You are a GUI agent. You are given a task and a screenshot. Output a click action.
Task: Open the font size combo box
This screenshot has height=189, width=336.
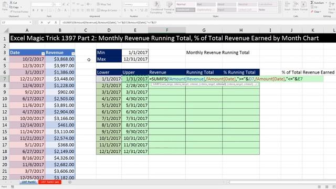[57, 4]
